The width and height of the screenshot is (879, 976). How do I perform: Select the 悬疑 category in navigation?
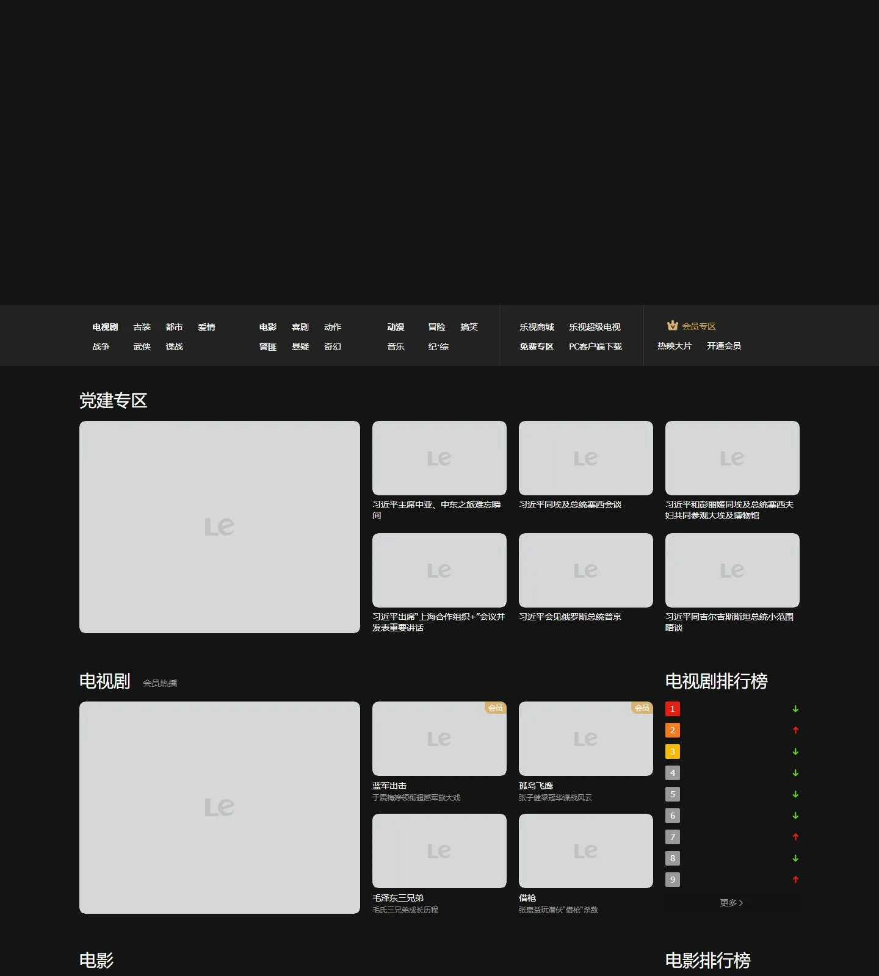tap(300, 346)
